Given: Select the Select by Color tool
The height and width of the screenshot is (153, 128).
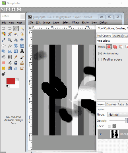Looking at the screenshot, I should coord(3,34).
